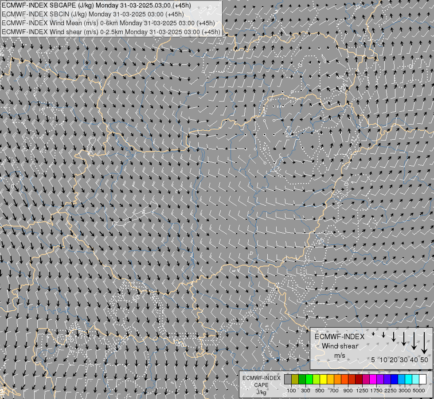Viewport: 434px width, 399px height.
Task: Click the 'J/kg' unit label in CAPE legend
Action: (x=261, y=393)
